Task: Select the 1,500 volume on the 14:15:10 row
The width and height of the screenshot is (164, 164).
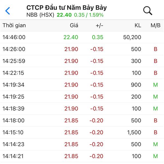Action: [134, 132]
